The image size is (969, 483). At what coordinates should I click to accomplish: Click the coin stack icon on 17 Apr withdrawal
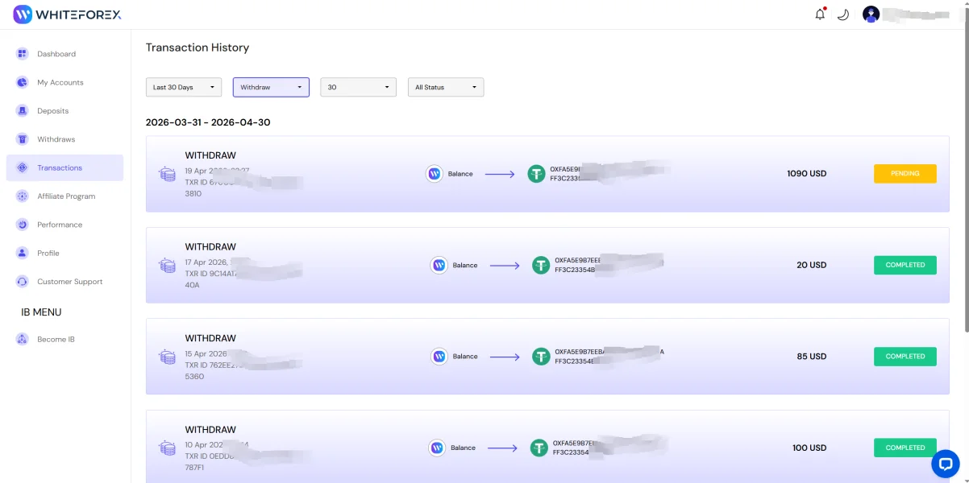(x=168, y=265)
